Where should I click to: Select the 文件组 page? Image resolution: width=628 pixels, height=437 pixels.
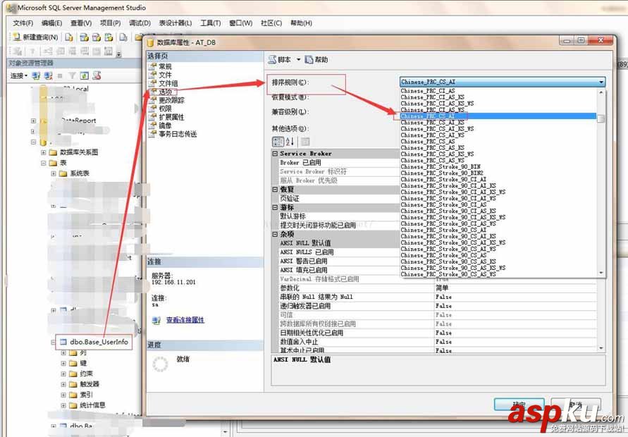click(168, 83)
